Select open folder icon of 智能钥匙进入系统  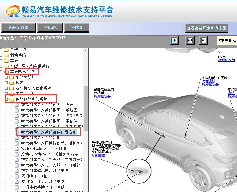click(12, 99)
